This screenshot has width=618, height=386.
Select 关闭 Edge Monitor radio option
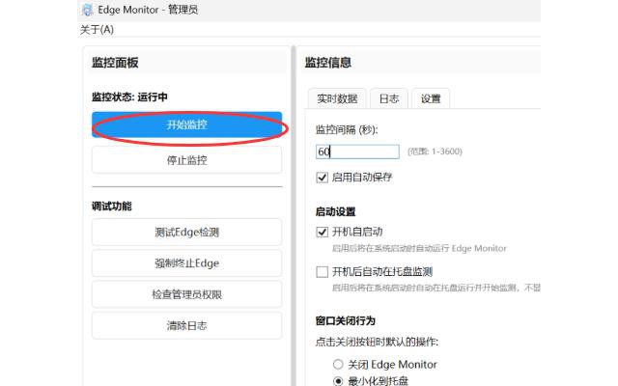[338, 365]
